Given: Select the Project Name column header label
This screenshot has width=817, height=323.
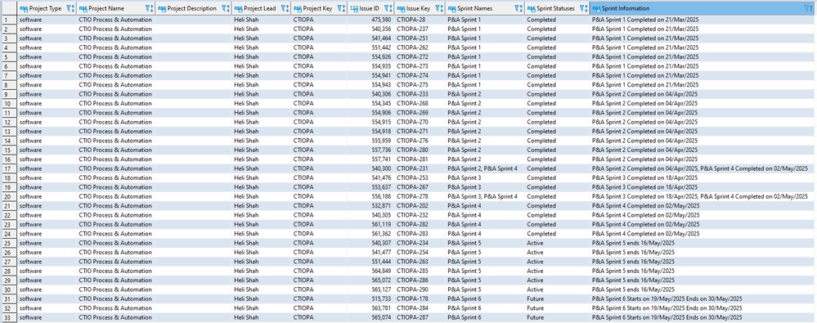Looking at the screenshot, I should click(x=106, y=8).
